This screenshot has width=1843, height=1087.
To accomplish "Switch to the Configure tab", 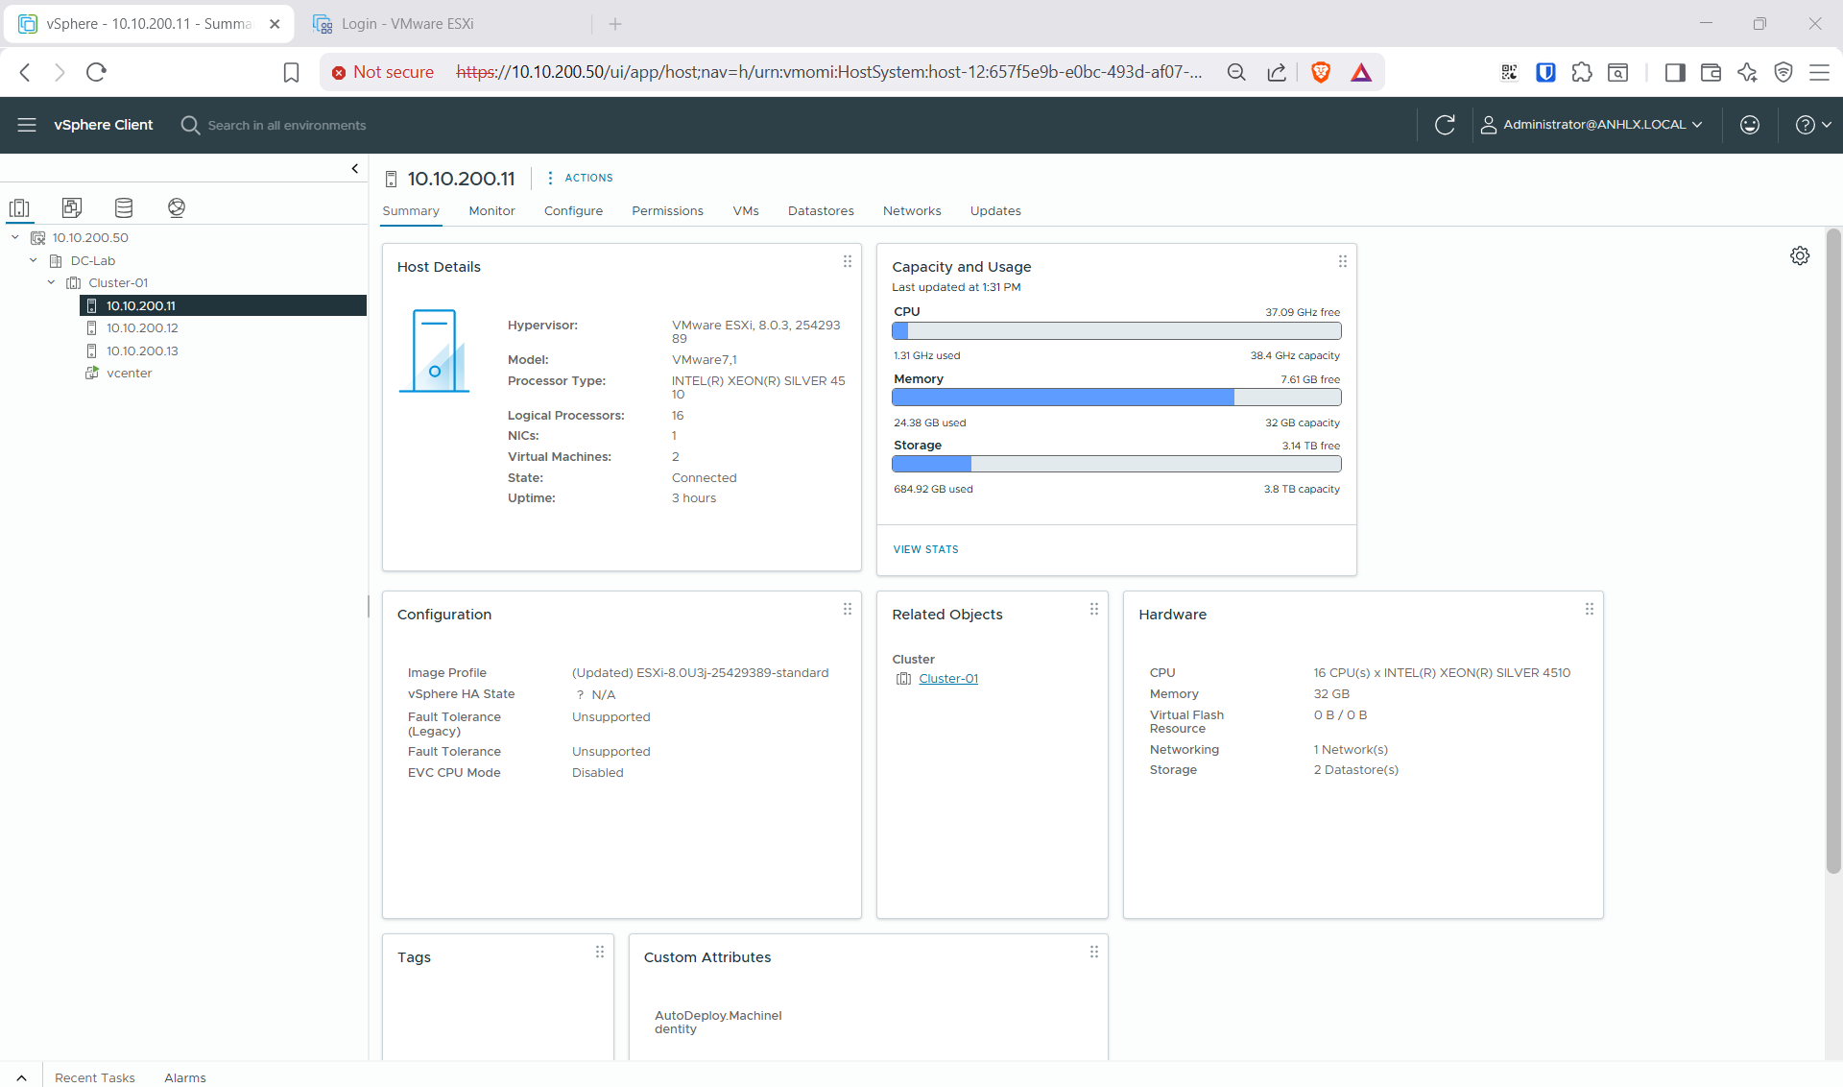I will [x=573, y=211].
